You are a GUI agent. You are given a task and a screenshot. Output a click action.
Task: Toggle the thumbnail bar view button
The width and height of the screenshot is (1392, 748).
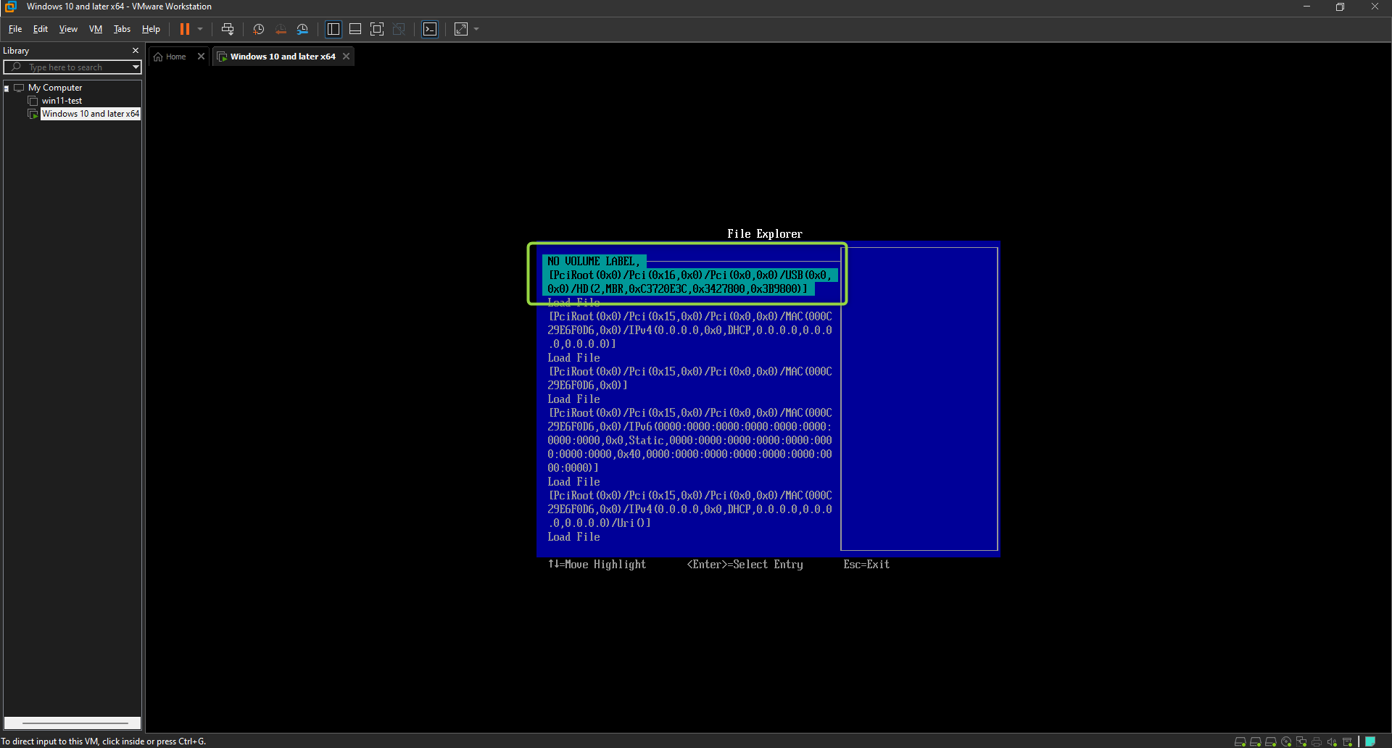355,29
